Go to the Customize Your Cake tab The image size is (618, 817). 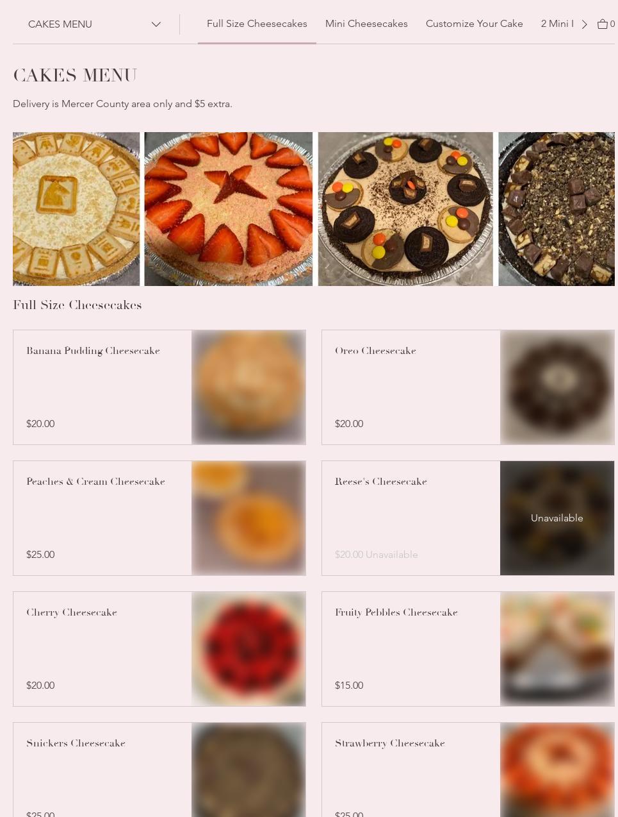[475, 24]
